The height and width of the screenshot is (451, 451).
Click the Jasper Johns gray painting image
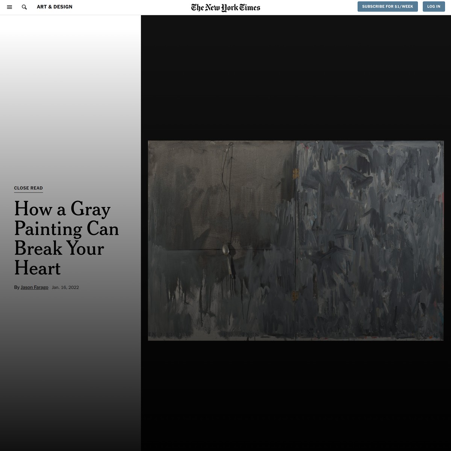point(295,241)
